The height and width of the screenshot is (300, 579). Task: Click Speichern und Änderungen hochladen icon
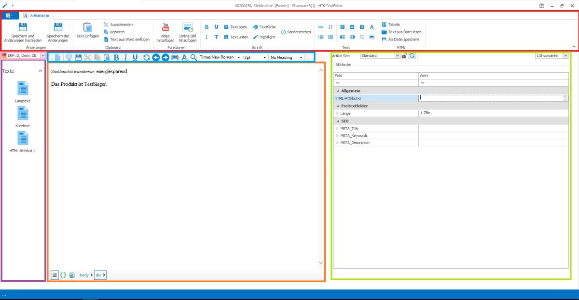(23, 27)
